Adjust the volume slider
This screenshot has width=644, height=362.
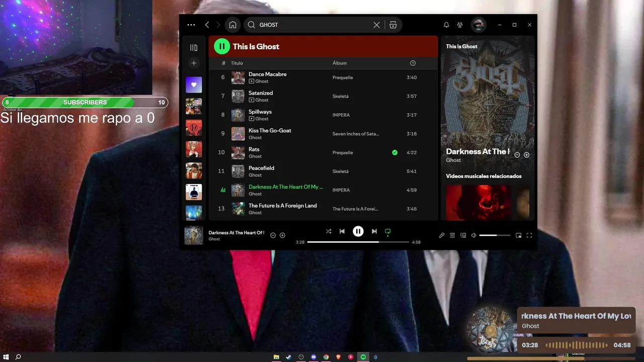[495, 235]
